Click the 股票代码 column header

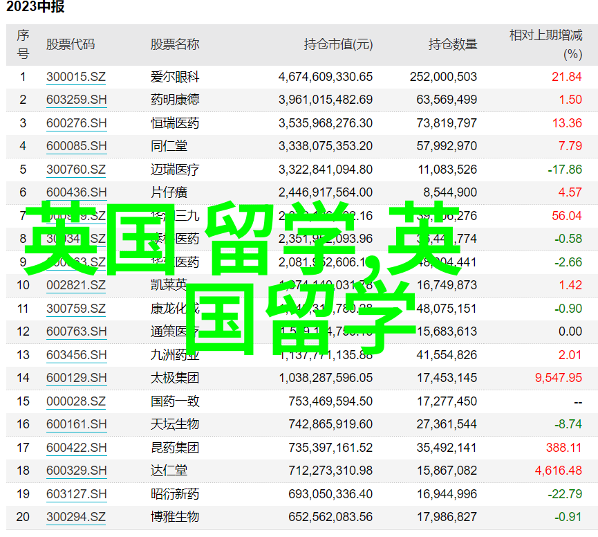point(71,45)
